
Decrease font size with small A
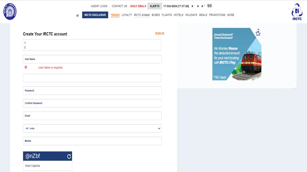pos(193,6)
